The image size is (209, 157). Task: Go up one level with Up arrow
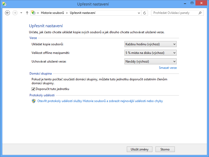click(x=27, y=13)
